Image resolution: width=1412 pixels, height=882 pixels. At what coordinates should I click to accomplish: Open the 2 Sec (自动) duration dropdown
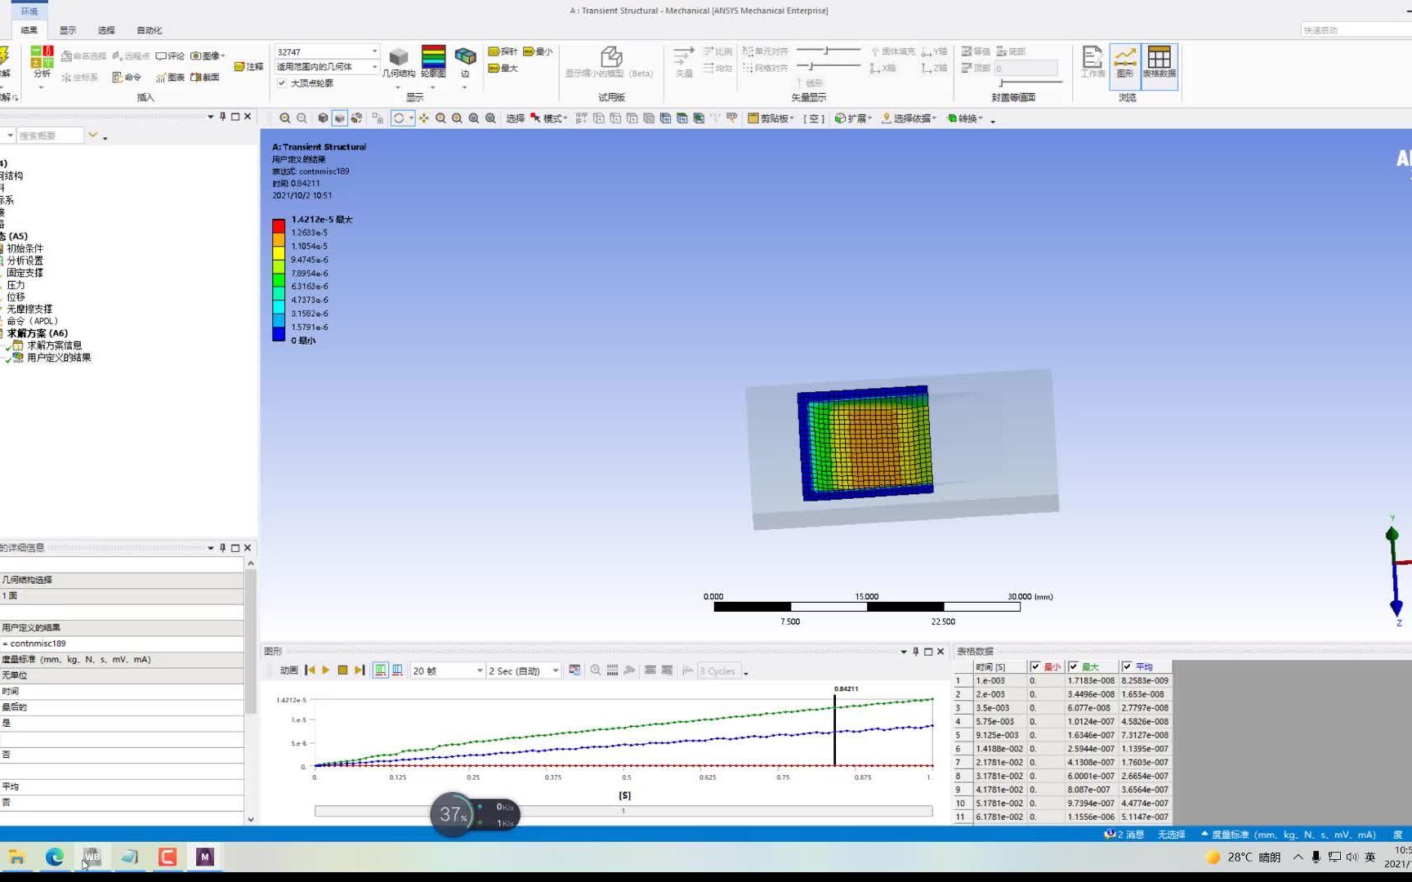coord(524,671)
